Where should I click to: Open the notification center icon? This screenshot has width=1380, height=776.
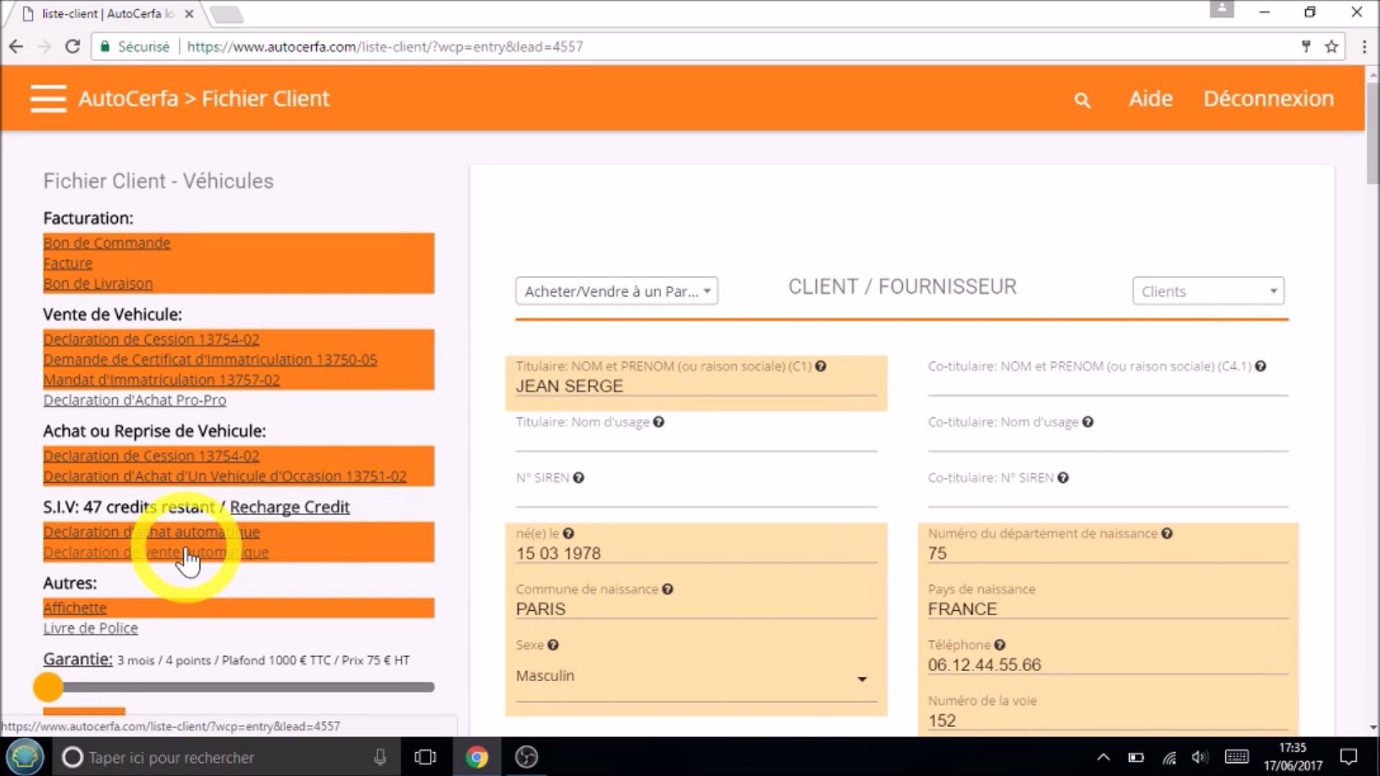1348,757
